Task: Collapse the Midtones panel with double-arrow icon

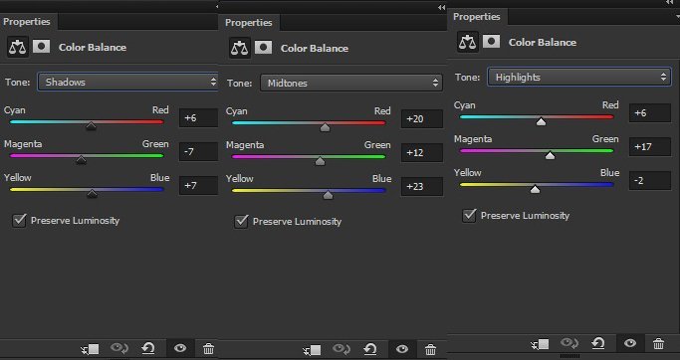Action: tap(441, 7)
